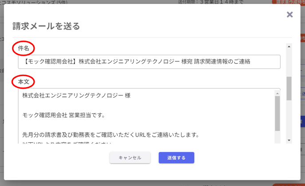Focus the 件名 subject input field
The width and height of the screenshot is (305, 186).
[149, 62]
